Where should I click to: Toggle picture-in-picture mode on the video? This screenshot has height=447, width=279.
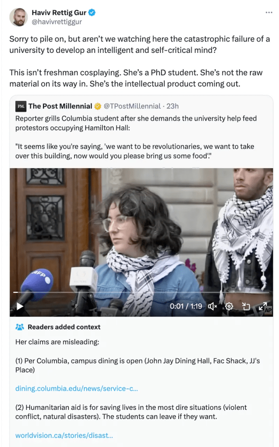coord(246,306)
